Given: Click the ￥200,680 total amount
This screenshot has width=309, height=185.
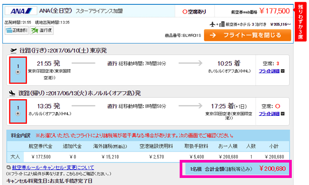Looking at the screenshot, I should pos(272,169).
